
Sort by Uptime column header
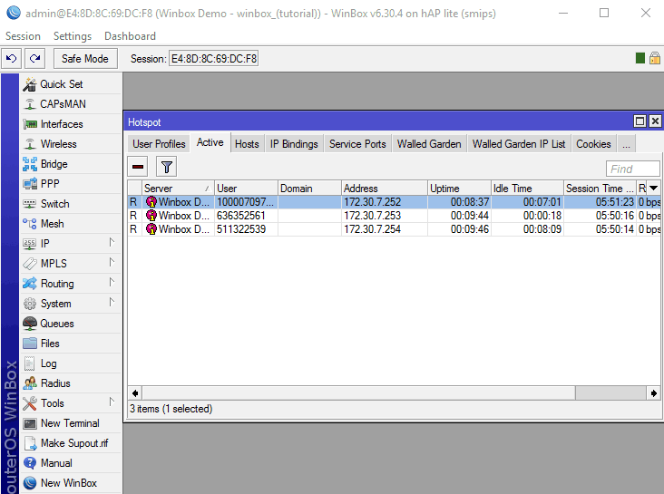(x=459, y=188)
